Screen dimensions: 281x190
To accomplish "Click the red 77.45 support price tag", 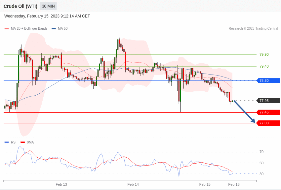I will 268,112.
